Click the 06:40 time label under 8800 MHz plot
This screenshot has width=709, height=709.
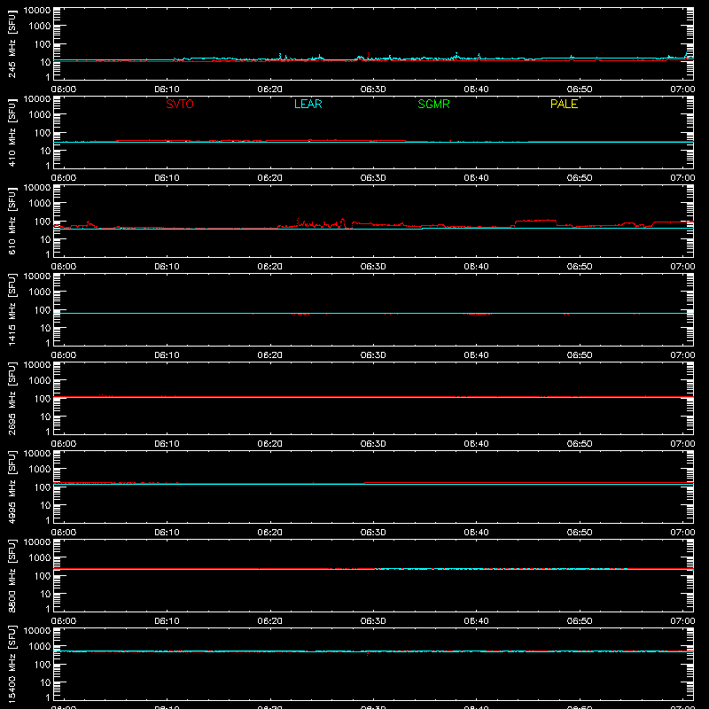pos(476,621)
